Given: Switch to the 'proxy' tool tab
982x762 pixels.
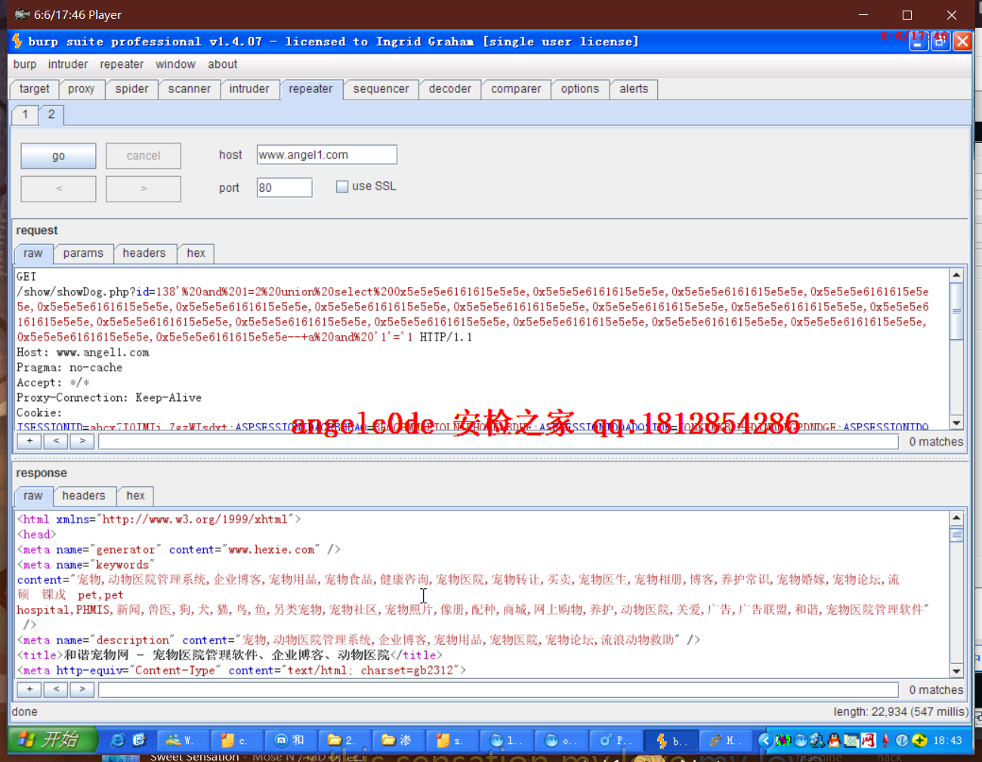Looking at the screenshot, I should point(81,89).
